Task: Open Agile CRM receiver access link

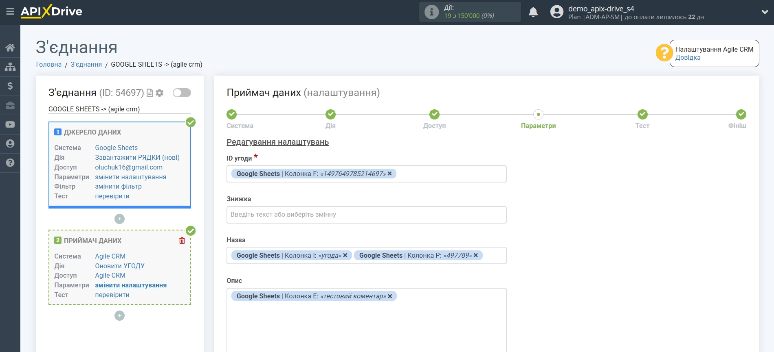Action: coord(110,275)
